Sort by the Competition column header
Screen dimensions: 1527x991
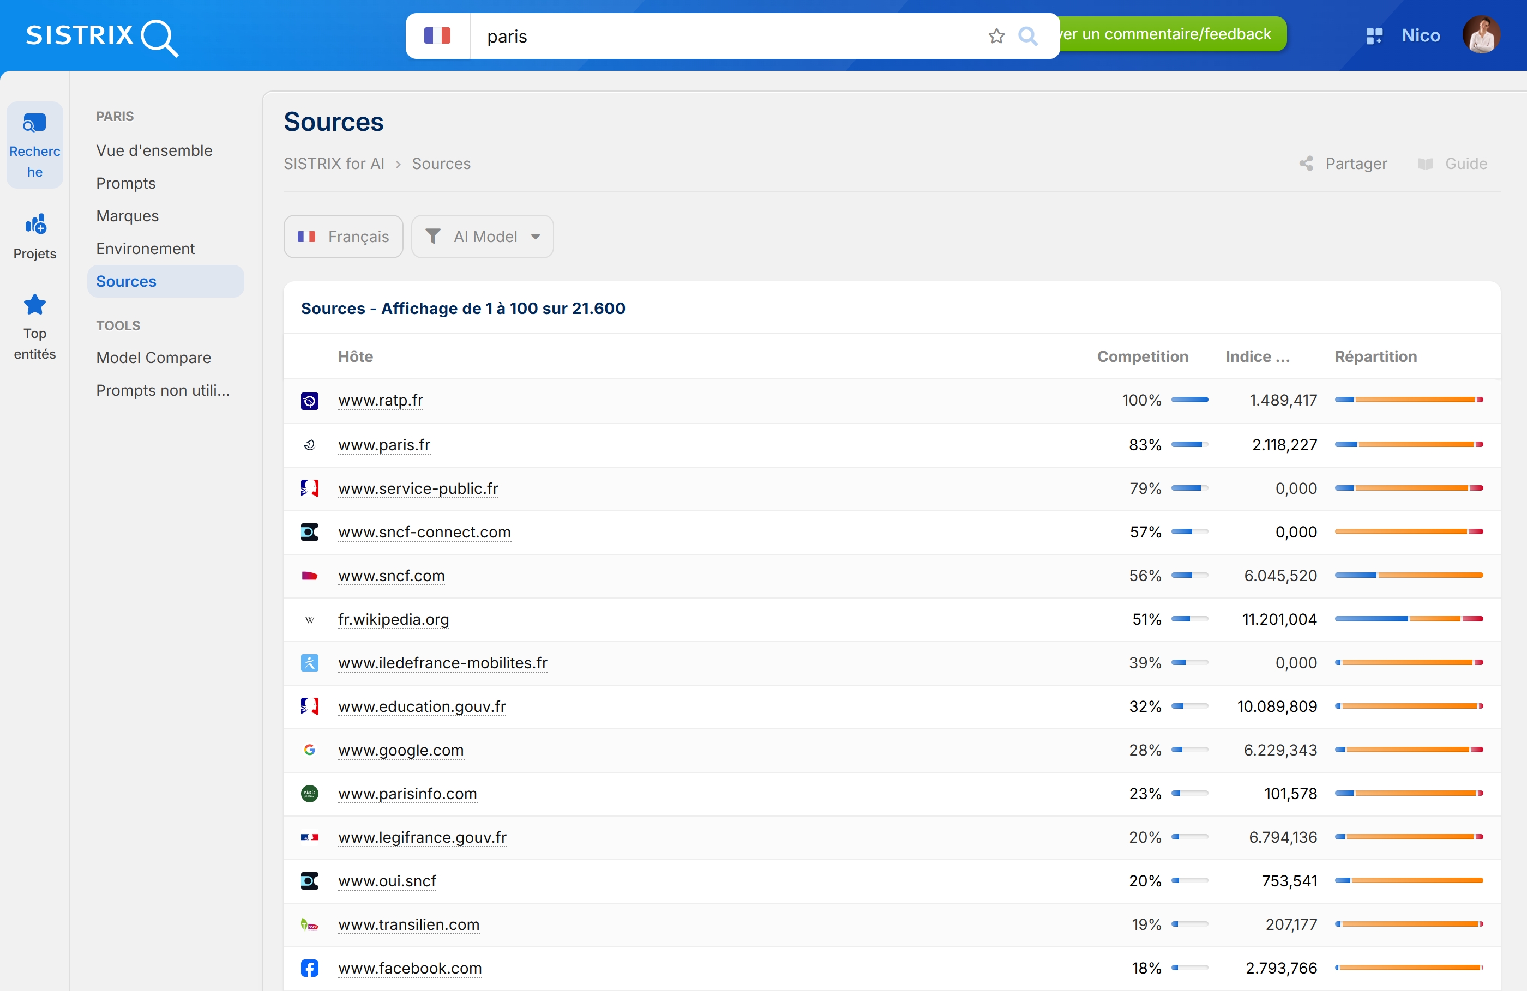1142,356
